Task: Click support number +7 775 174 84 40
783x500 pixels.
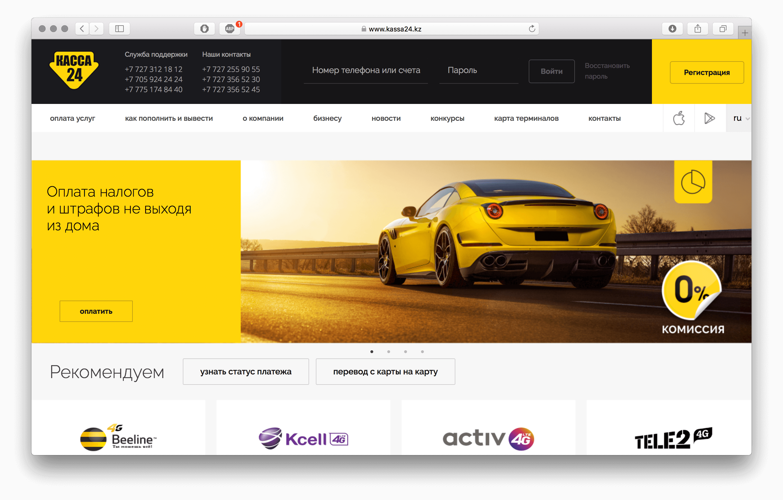Action: tap(154, 89)
